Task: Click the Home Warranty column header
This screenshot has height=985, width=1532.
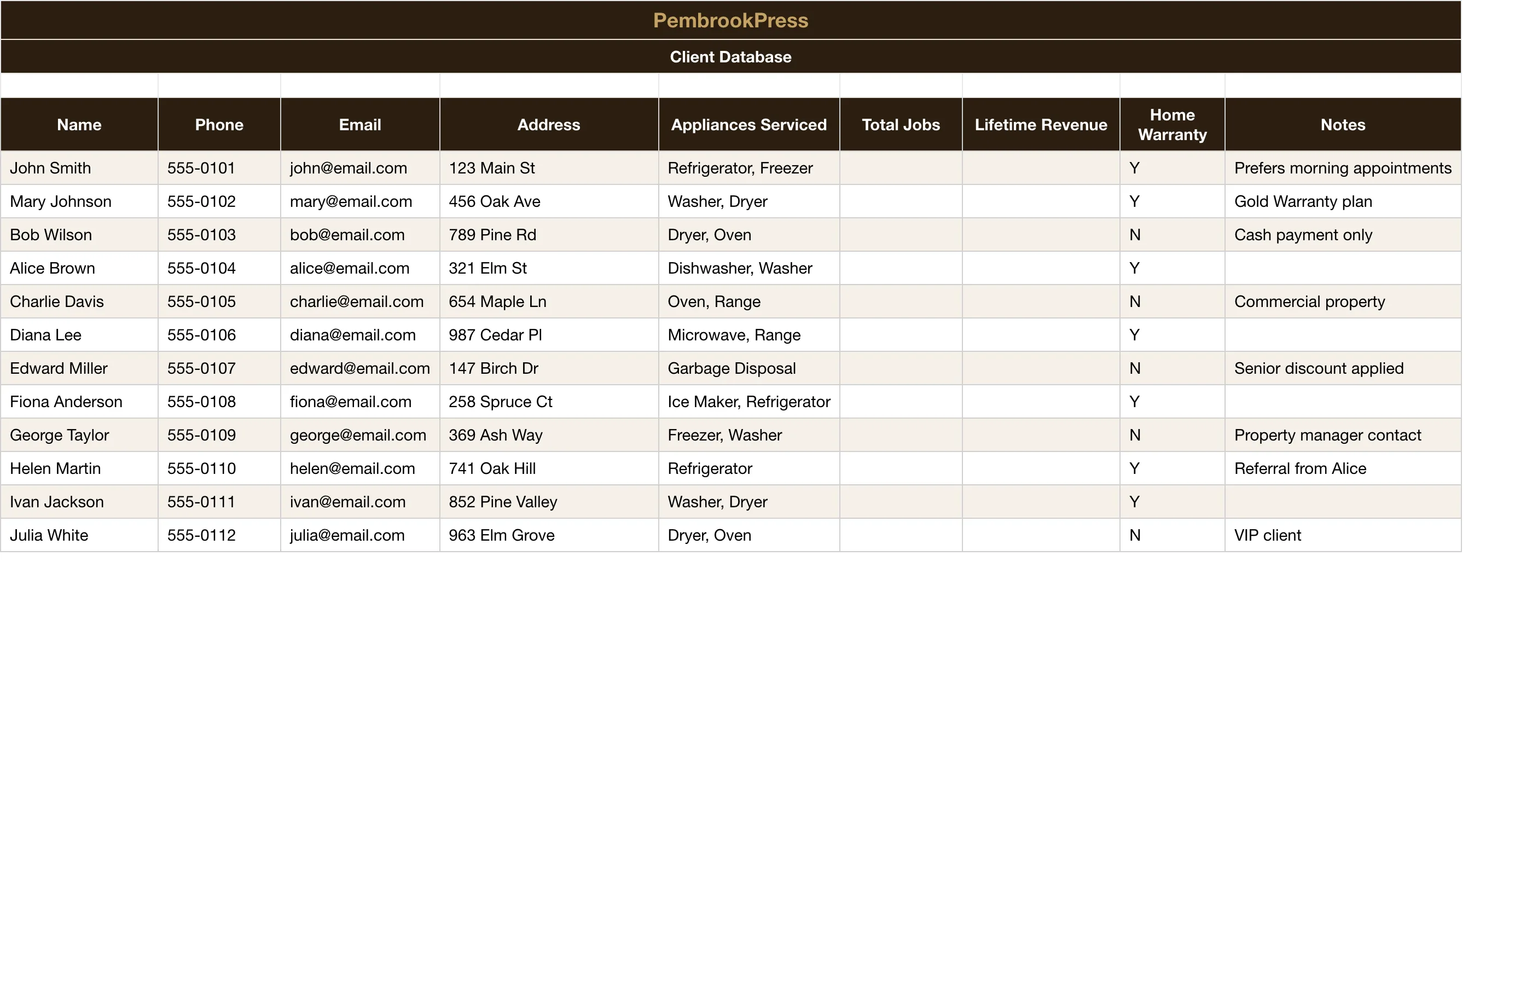Action: (1172, 125)
